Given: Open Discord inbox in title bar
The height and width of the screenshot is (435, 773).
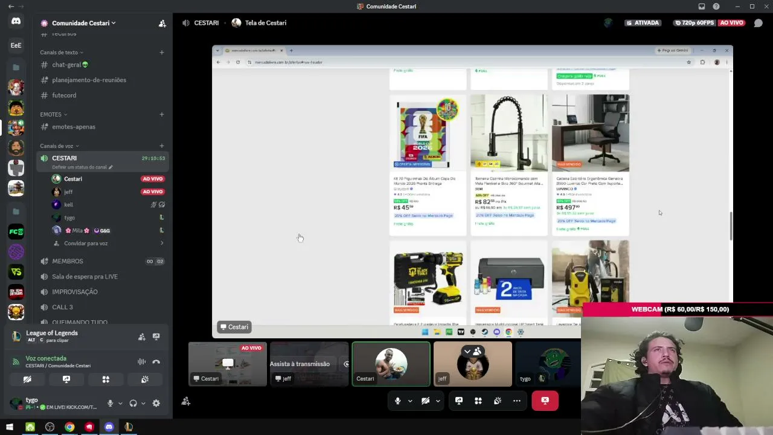Looking at the screenshot, I should pos(702,6).
